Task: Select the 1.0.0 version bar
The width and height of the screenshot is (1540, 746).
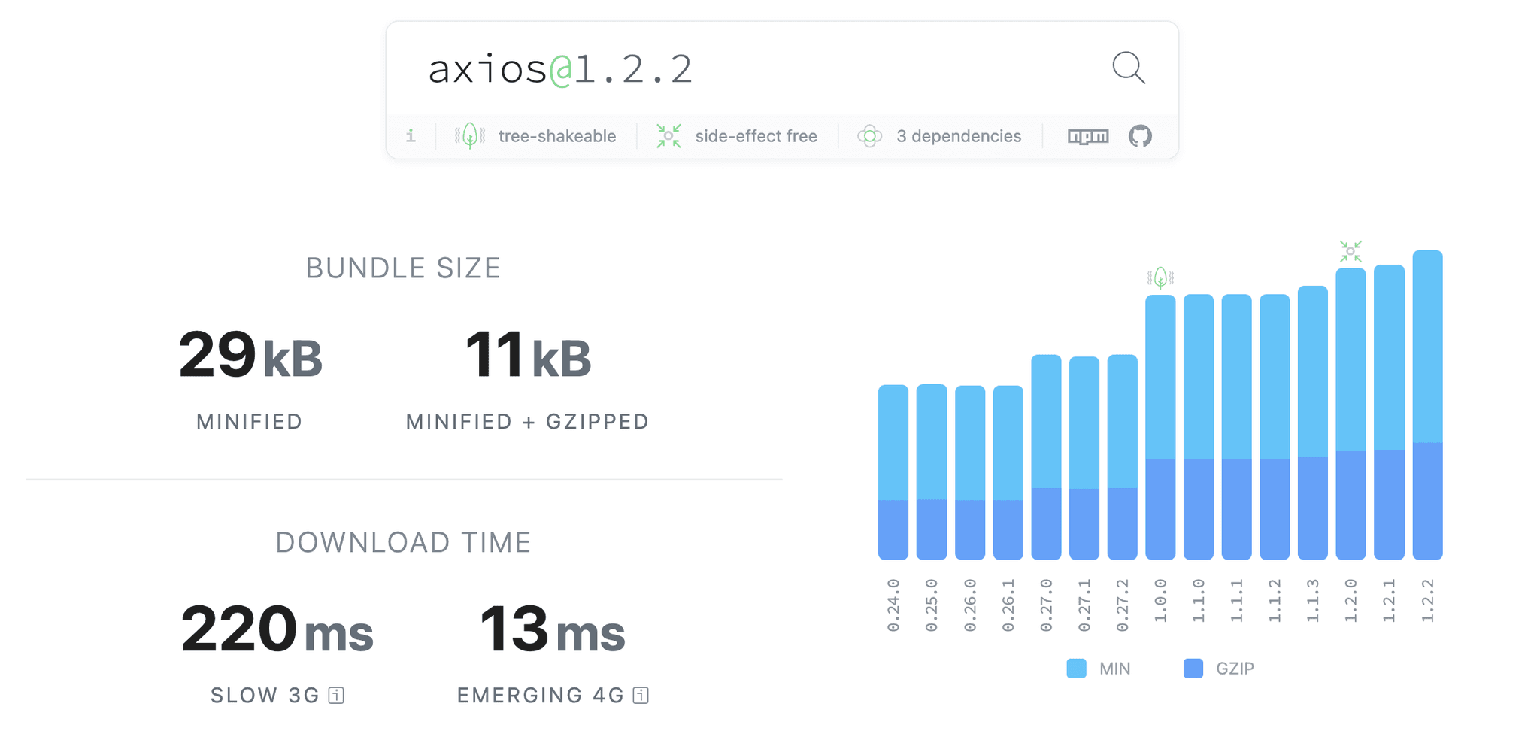Action: click(x=1160, y=427)
